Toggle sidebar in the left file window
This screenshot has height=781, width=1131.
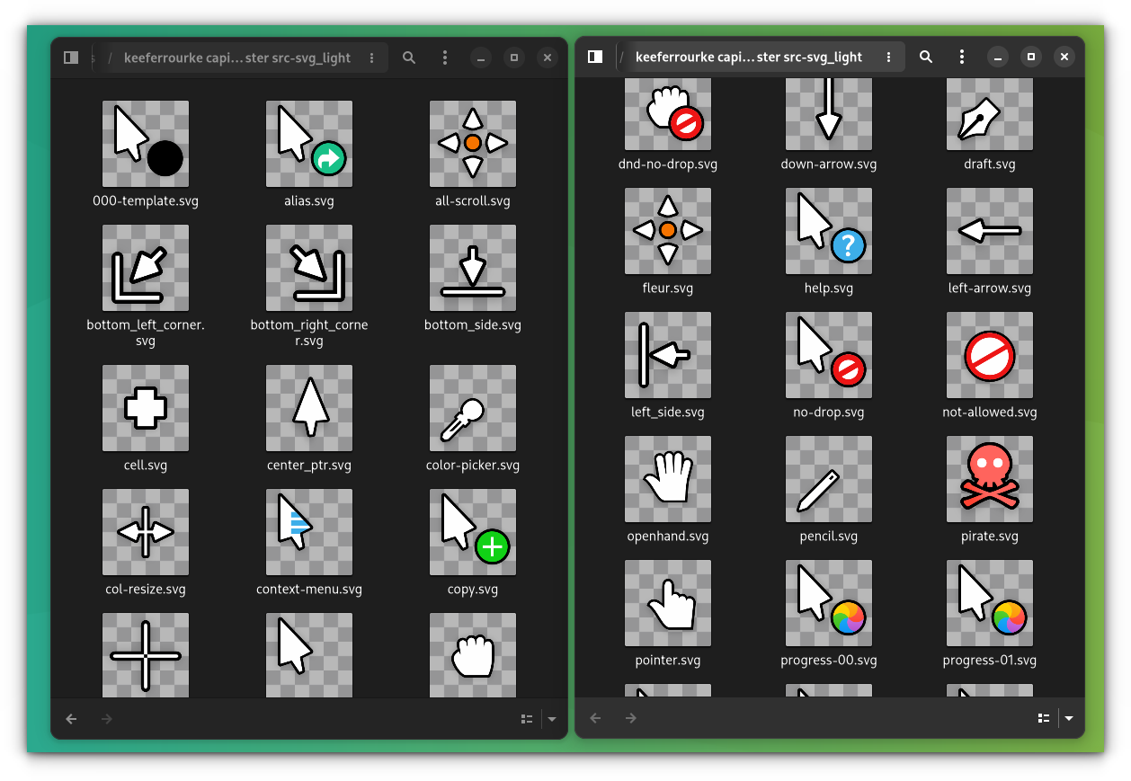point(71,58)
